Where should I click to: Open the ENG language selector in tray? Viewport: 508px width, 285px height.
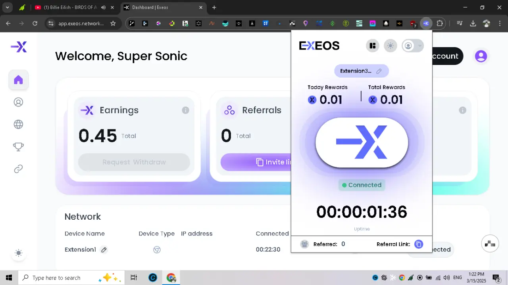(458, 277)
